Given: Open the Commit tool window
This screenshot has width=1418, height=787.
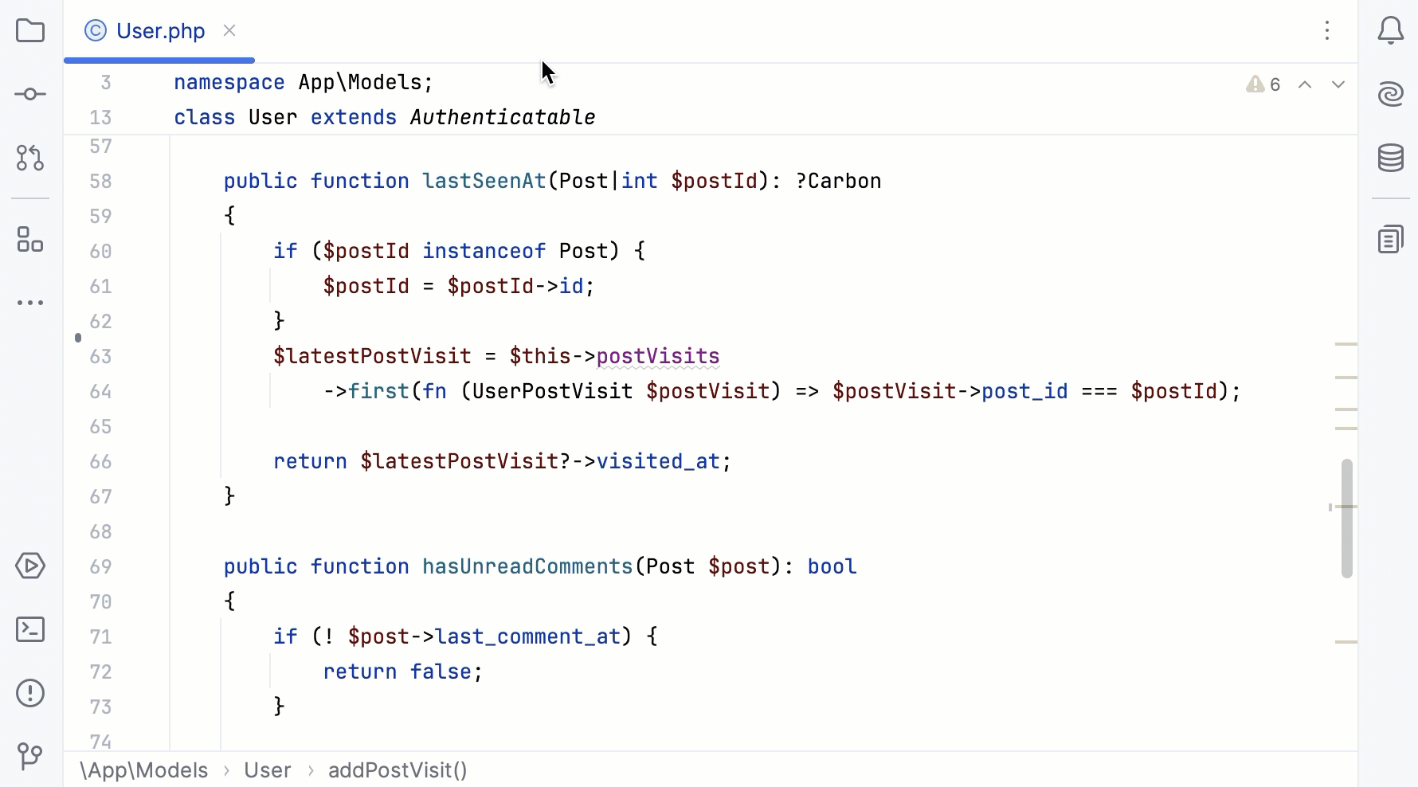Looking at the screenshot, I should 30,93.
